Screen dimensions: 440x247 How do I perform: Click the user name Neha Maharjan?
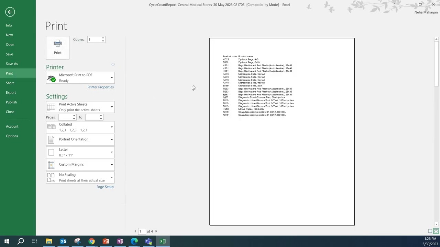click(426, 12)
